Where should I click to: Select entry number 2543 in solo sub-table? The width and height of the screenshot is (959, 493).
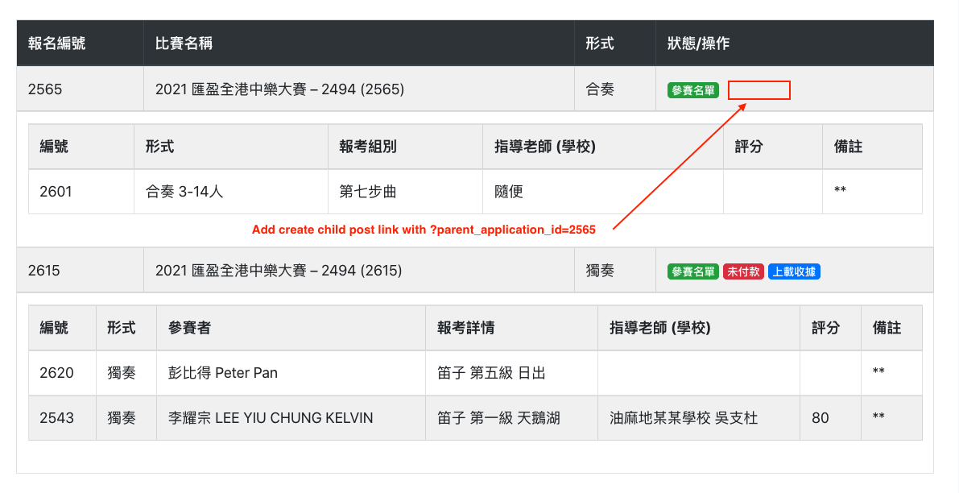click(x=56, y=418)
